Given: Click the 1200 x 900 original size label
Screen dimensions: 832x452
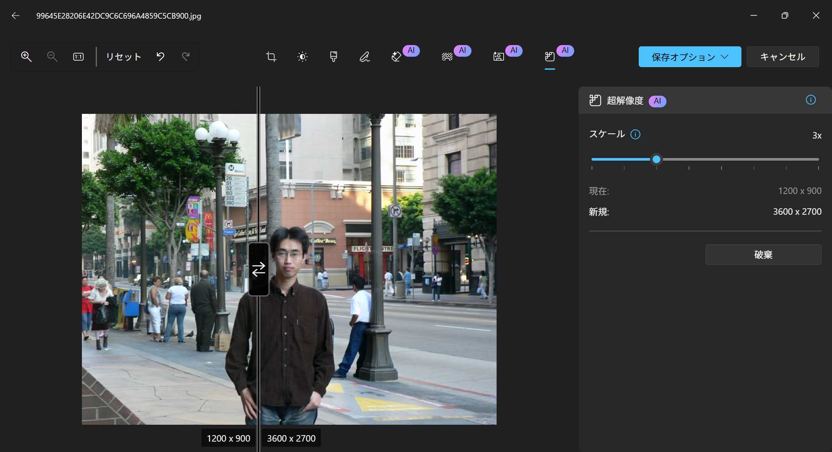Looking at the screenshot, I should click(228, 438).
